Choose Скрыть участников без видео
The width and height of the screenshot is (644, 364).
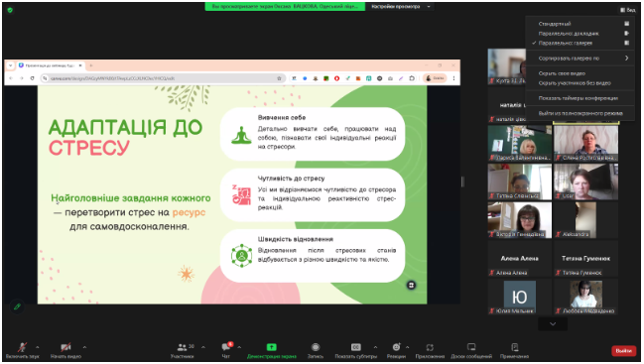click(580, 83)
